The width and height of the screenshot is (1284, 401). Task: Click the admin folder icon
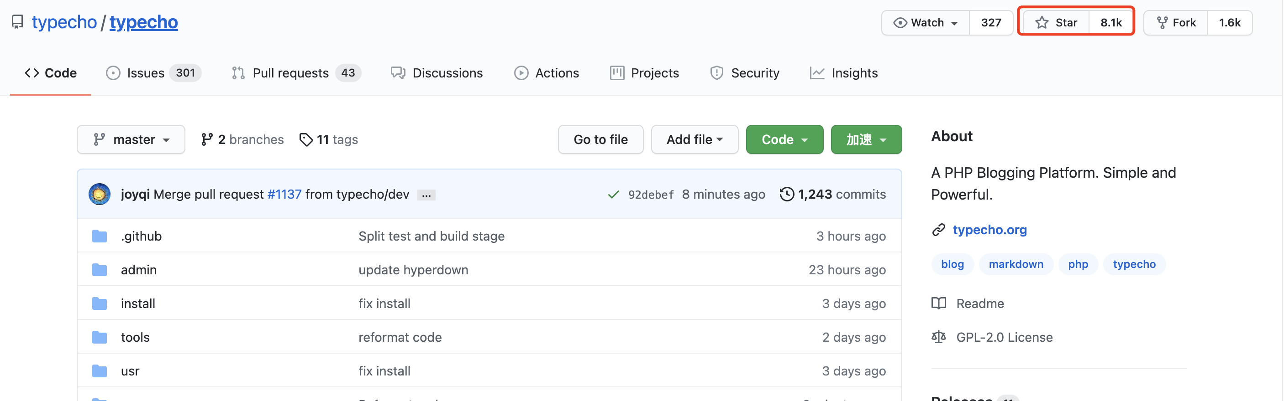pyautogui.click(x=100, y=270)
